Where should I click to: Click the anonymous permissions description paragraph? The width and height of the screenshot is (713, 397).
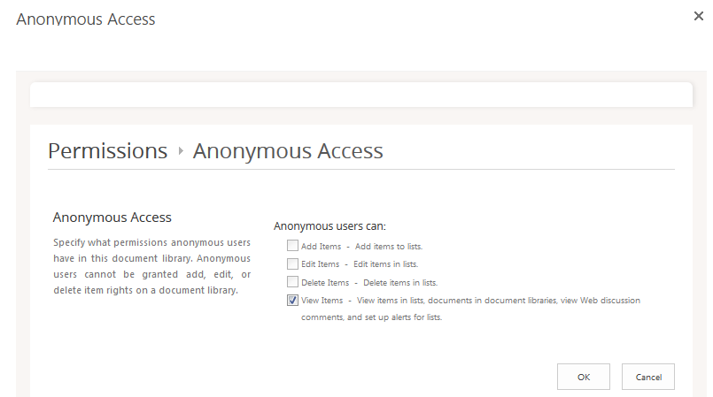[151, 266]
